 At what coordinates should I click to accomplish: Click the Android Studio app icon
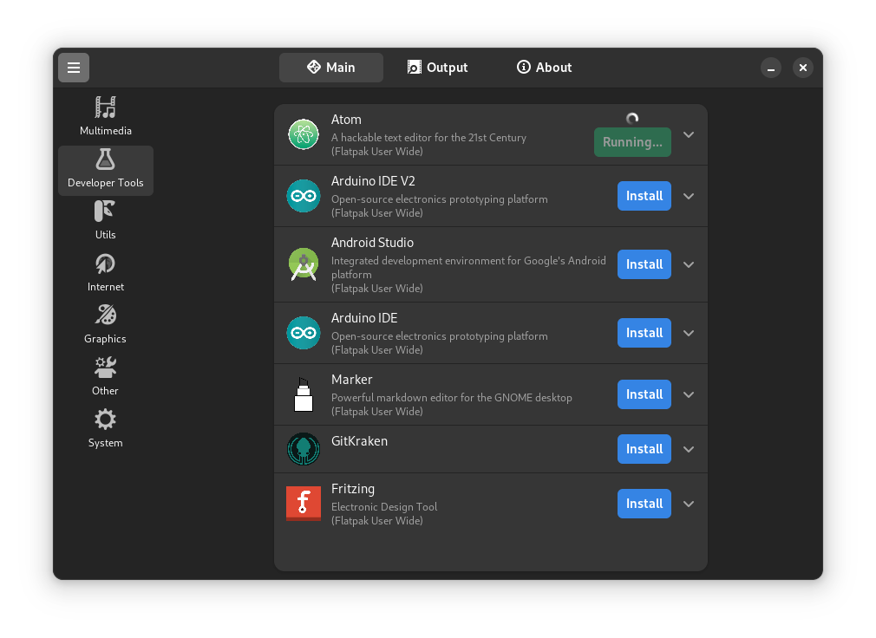304,264
